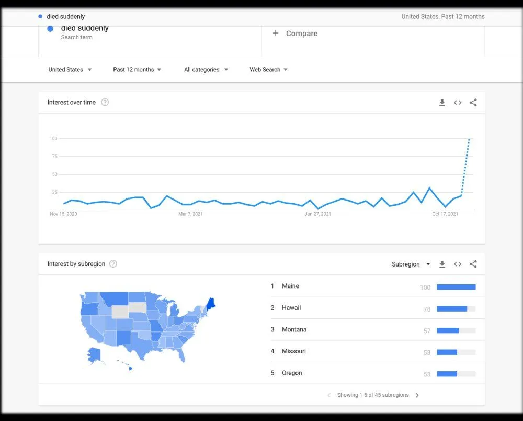Select Hawaii in the subregion list

(x=291, y=308)
